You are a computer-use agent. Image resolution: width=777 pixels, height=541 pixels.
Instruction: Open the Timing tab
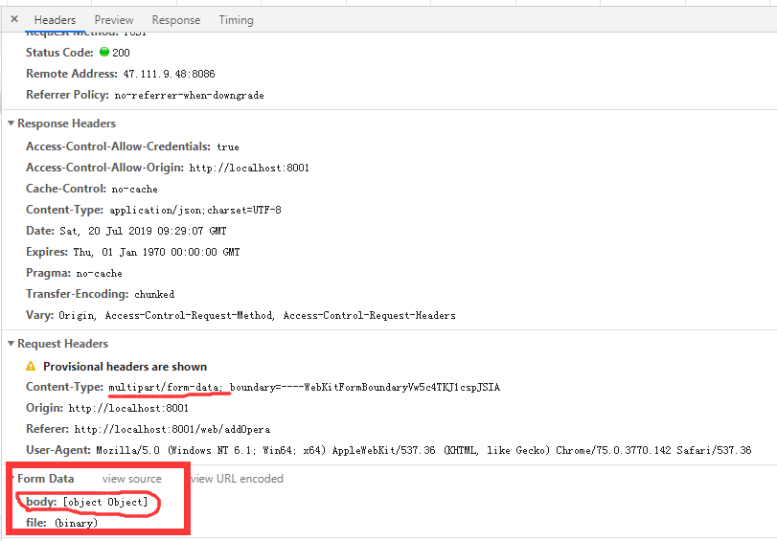[x=236, y=20]
